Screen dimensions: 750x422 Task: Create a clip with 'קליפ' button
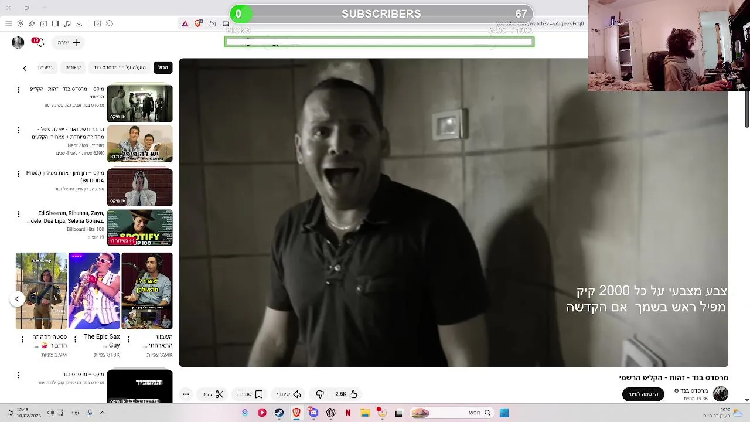(213, 394)
